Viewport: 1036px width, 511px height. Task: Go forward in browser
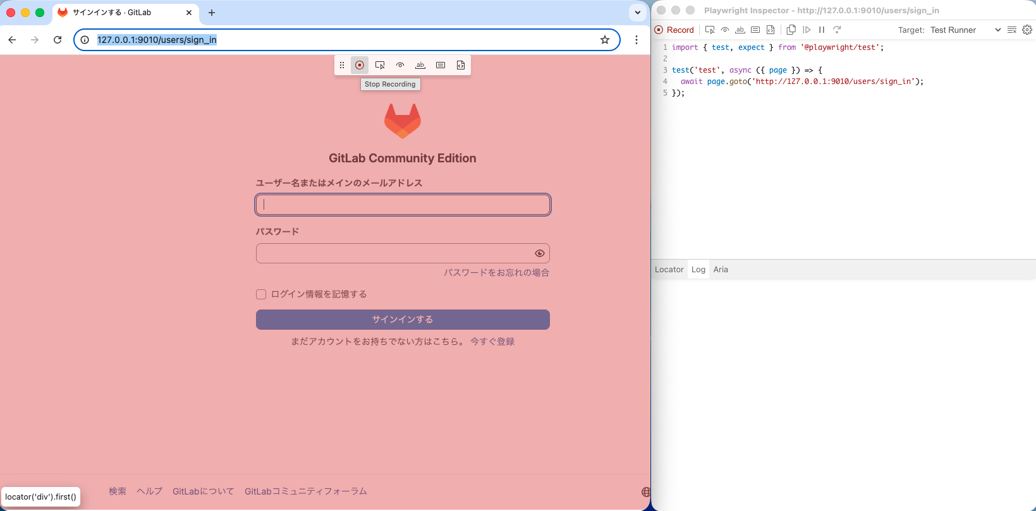(35, 40)
